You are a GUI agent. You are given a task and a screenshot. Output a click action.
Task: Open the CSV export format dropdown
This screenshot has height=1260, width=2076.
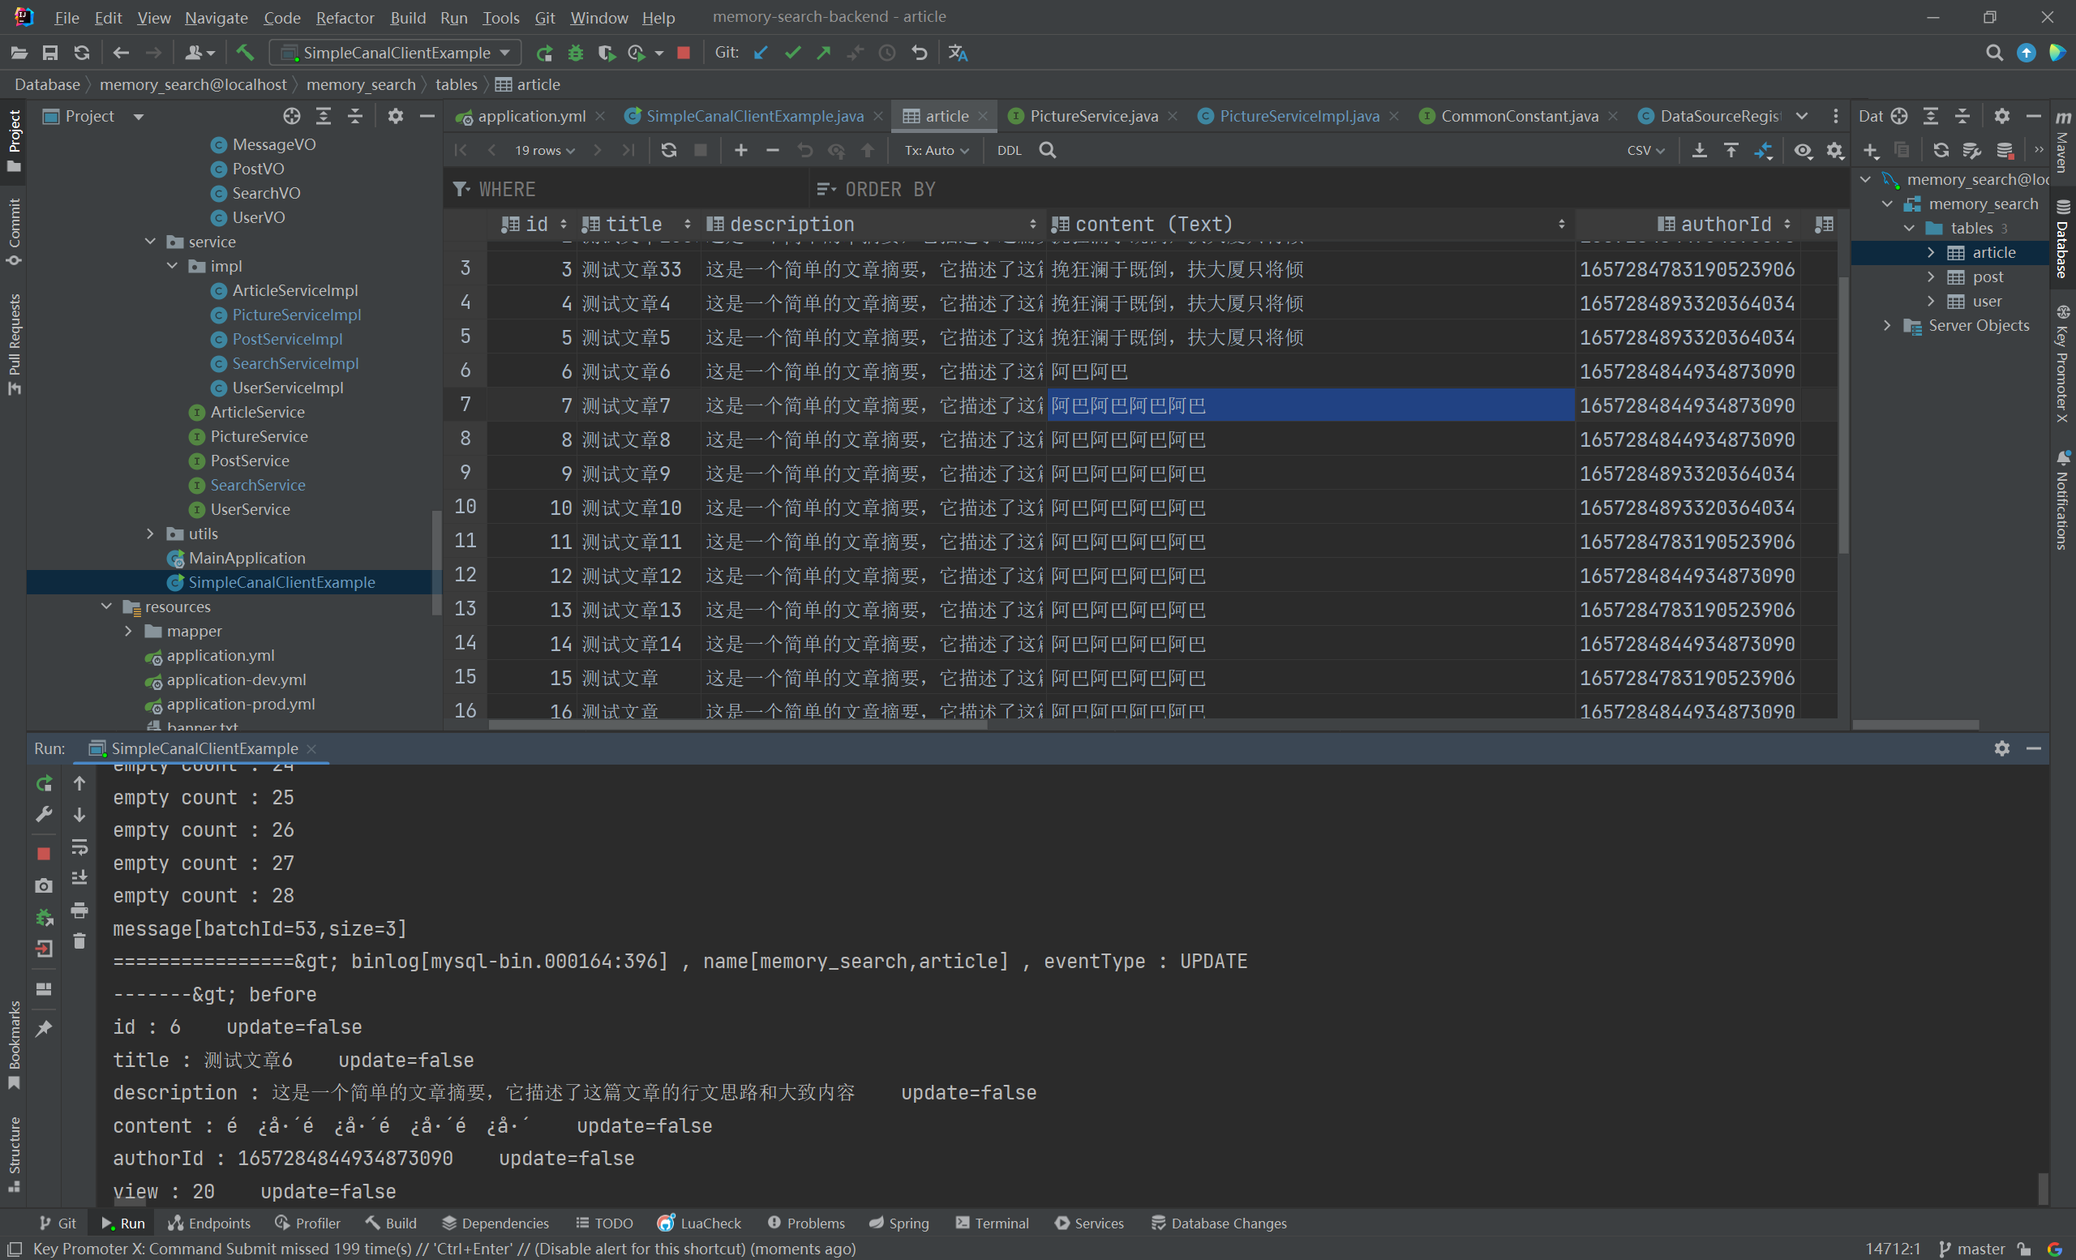(x=1645, y=150)
